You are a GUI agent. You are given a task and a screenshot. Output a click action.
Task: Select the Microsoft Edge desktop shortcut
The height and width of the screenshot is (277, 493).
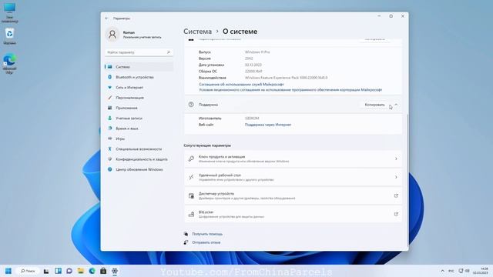coord(9,64)
